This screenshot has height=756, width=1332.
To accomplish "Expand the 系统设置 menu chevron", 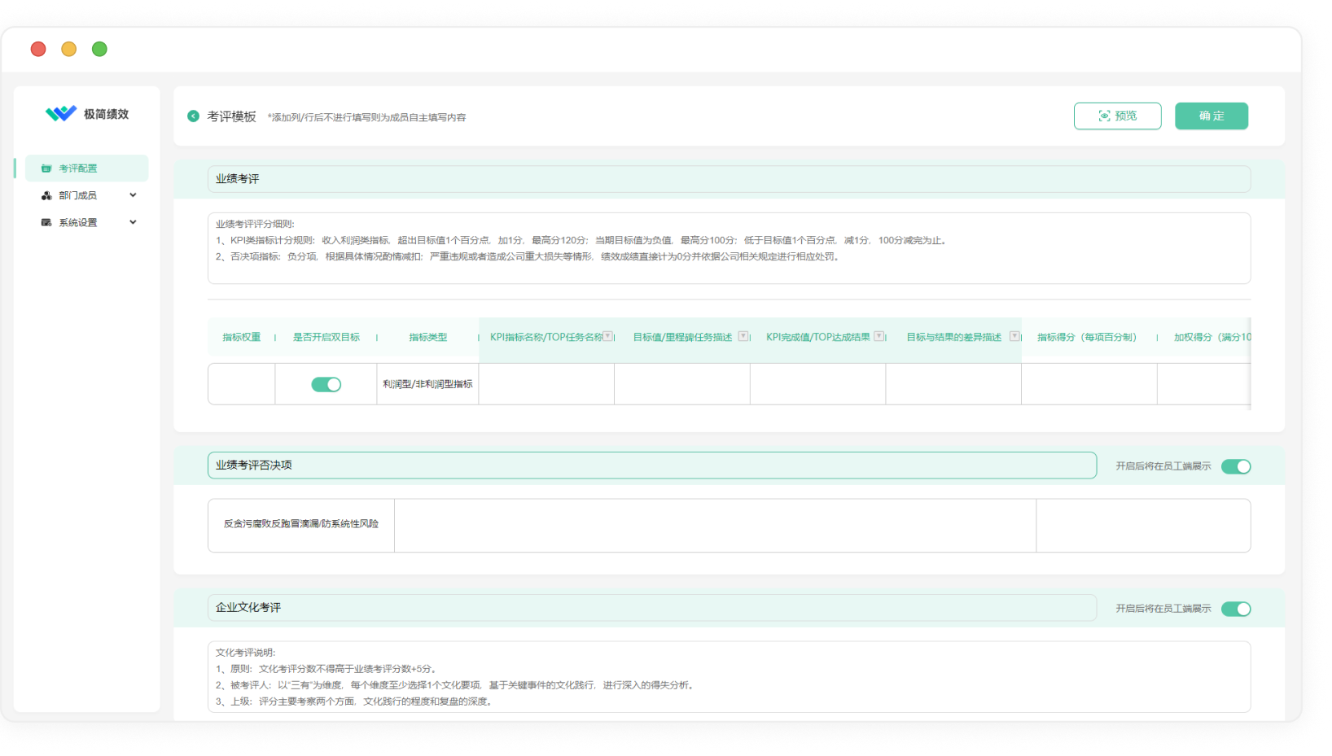I will tap(133, 222).
